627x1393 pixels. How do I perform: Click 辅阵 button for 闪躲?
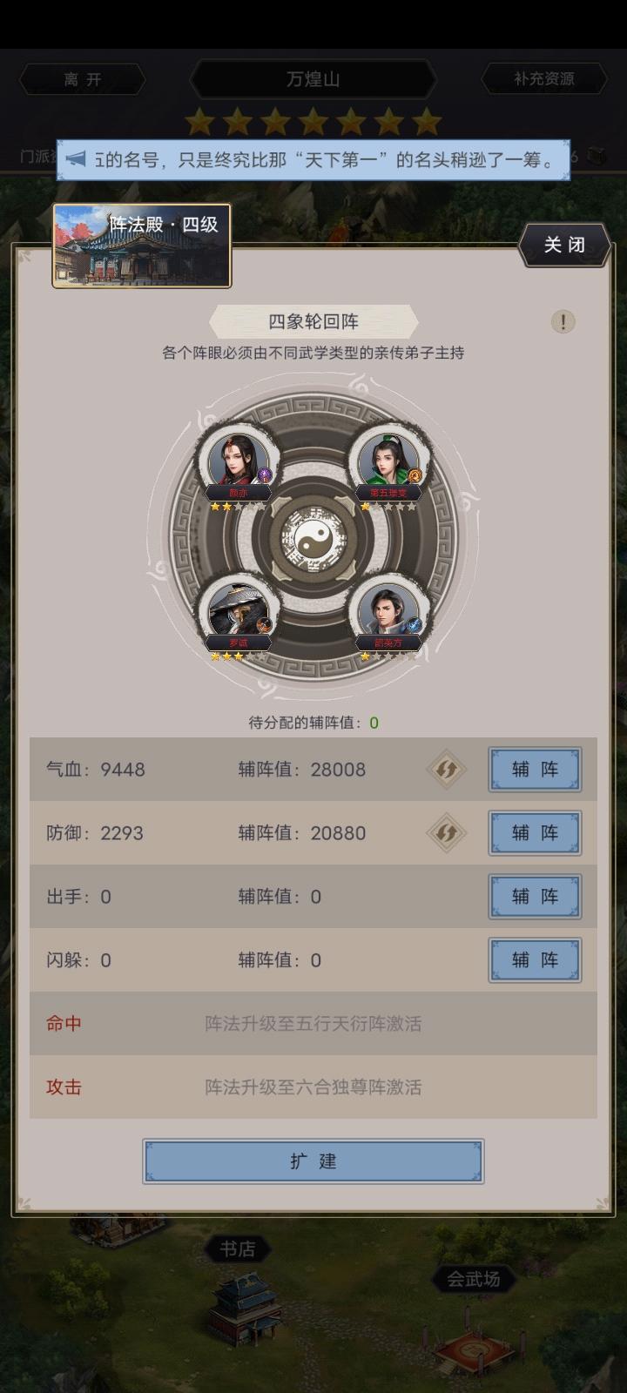tap(535, 960)
